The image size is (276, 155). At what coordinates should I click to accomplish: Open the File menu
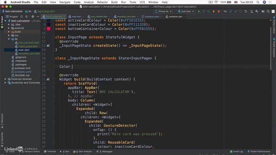(36, 2)
